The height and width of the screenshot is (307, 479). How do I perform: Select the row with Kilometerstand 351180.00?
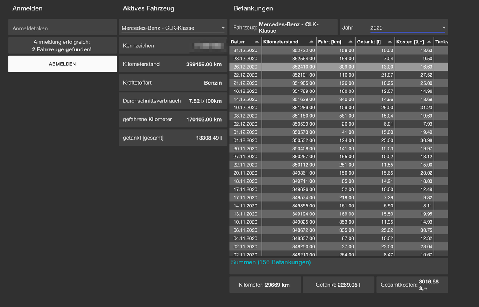pos(338,116)
